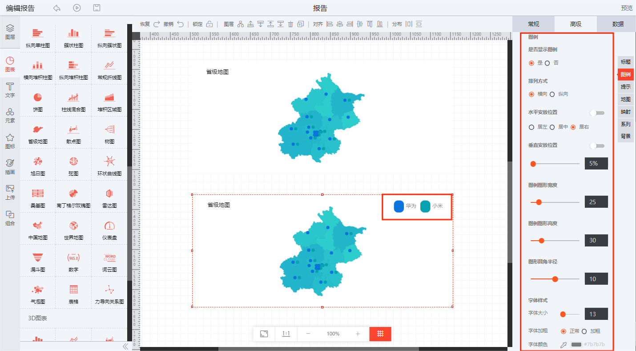Open the 元素 elements sidebar panel
Viewport: 636px width, 351px height.
[10, 115]
